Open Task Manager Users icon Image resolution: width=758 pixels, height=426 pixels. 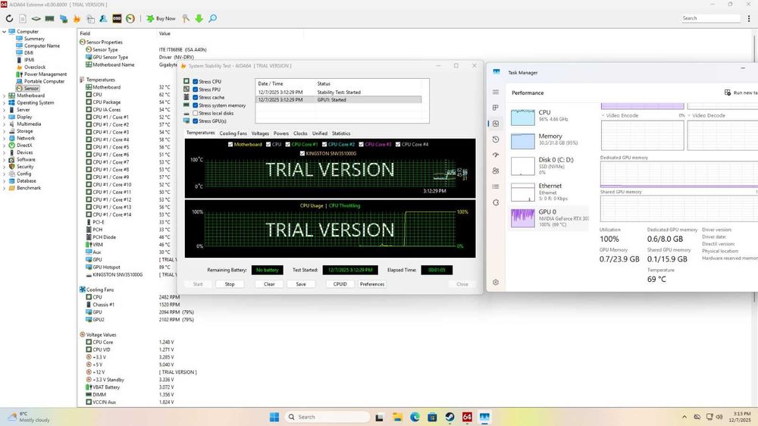[x=496, y=171]
